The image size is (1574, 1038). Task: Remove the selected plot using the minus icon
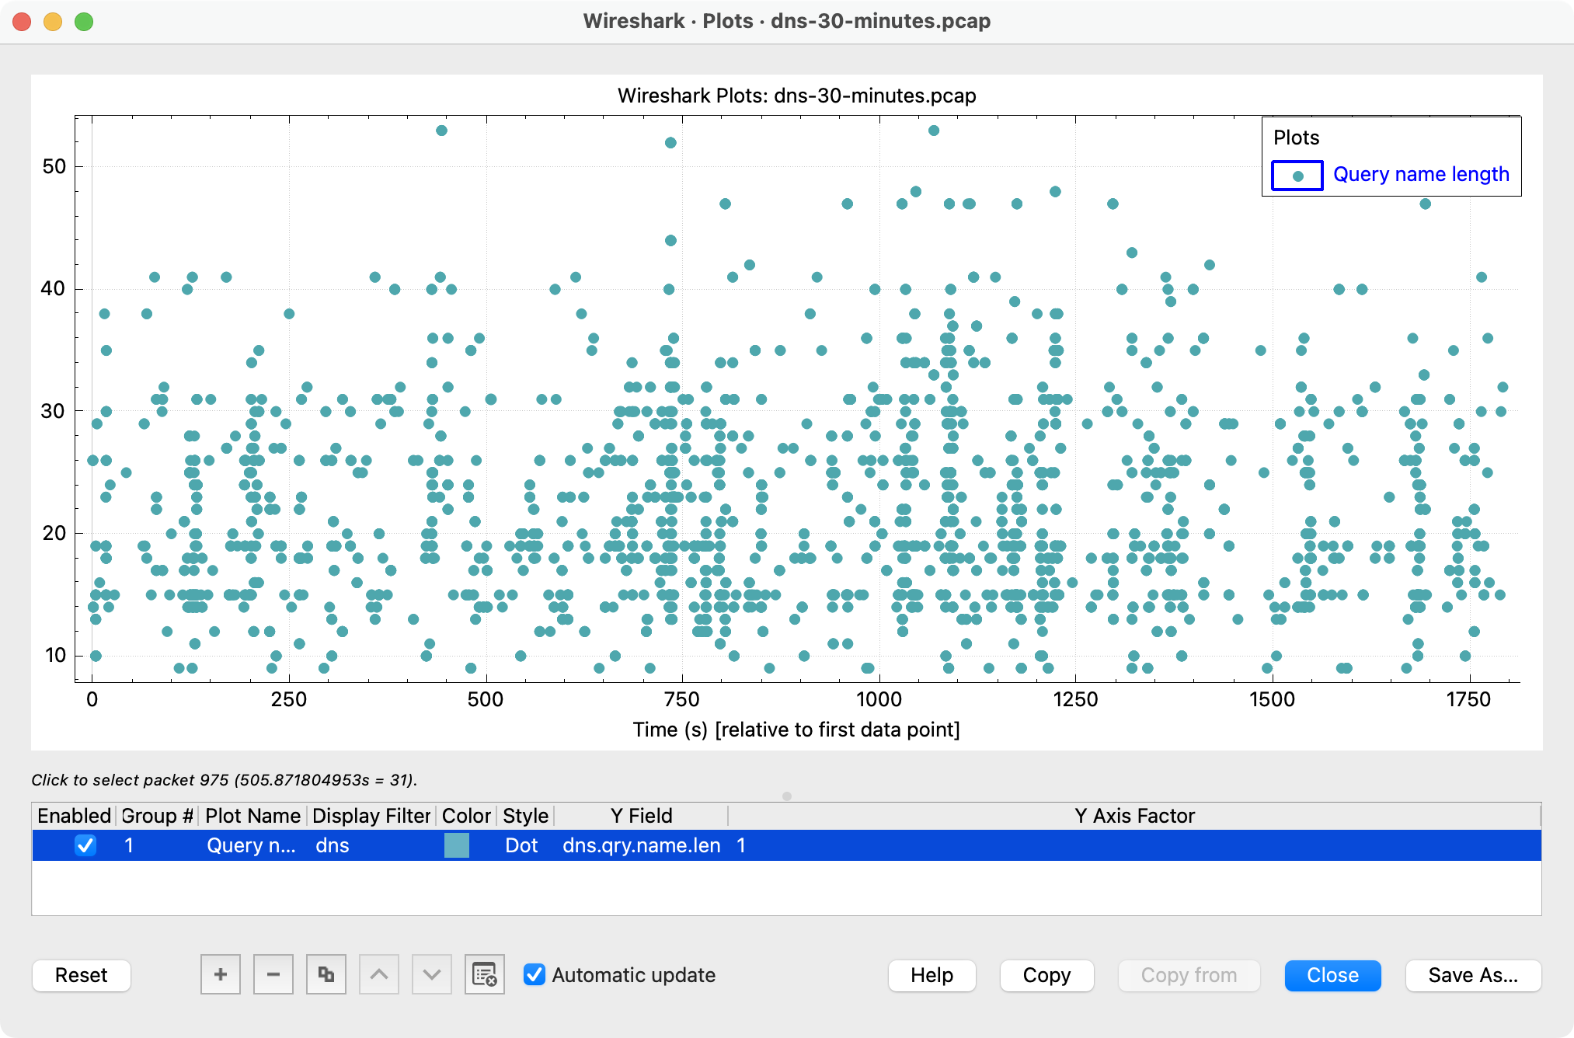point(273,974)
